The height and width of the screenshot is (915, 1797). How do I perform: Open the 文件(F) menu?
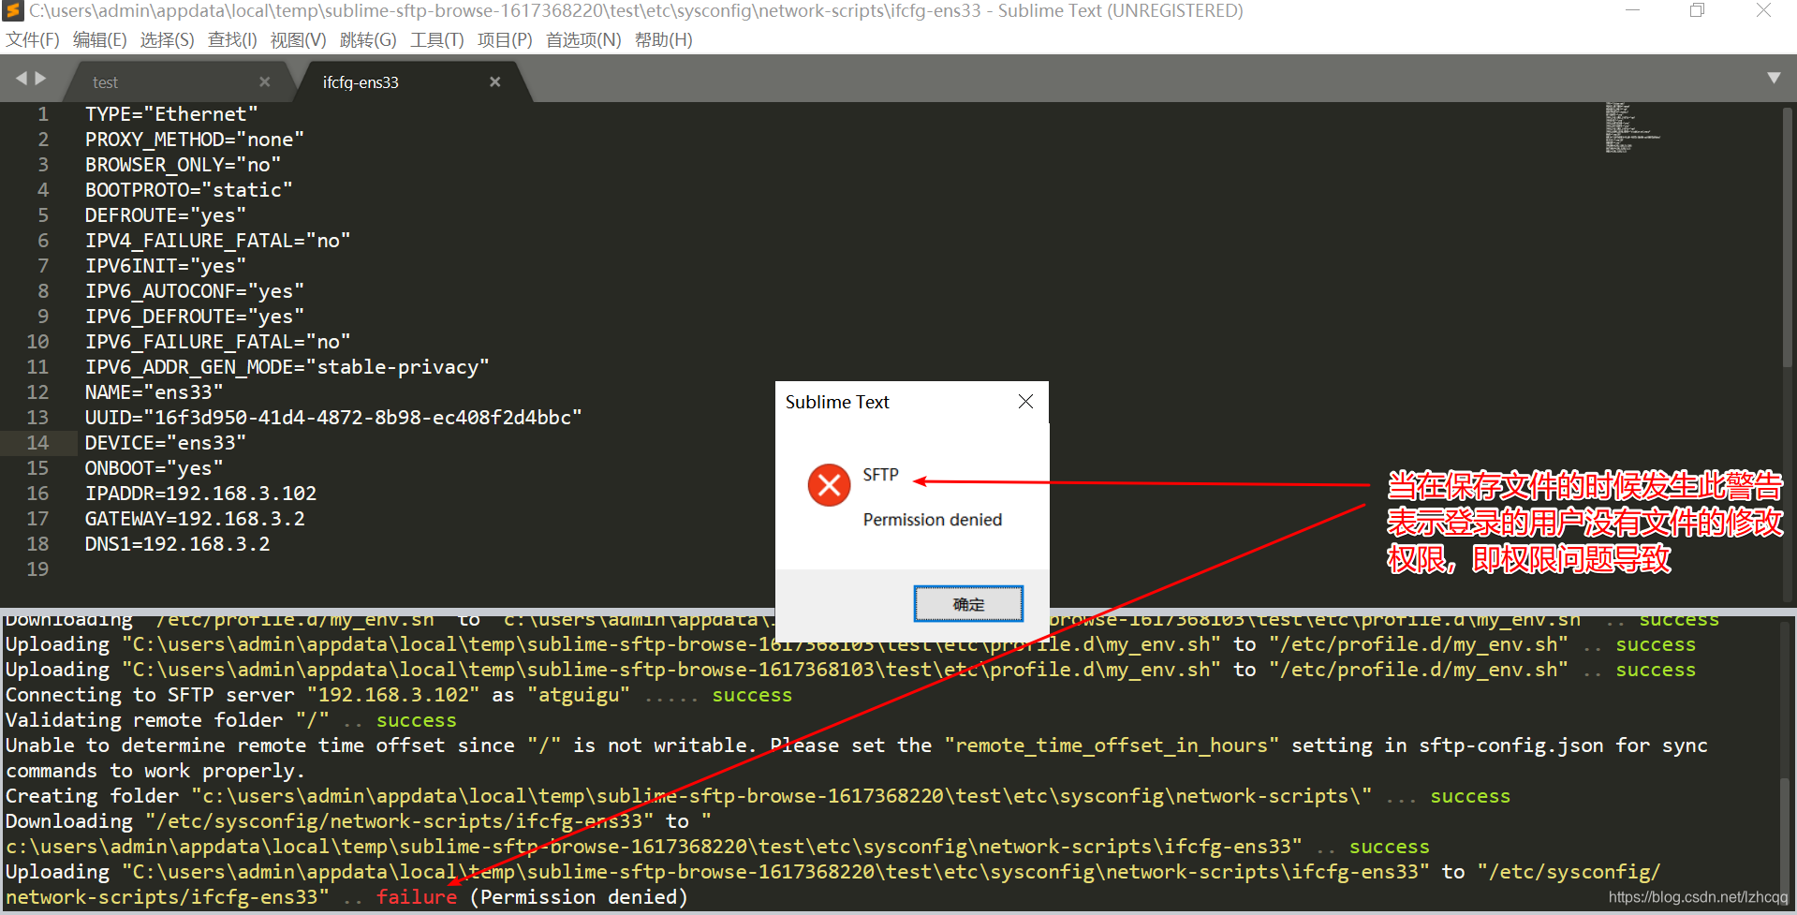33,40
